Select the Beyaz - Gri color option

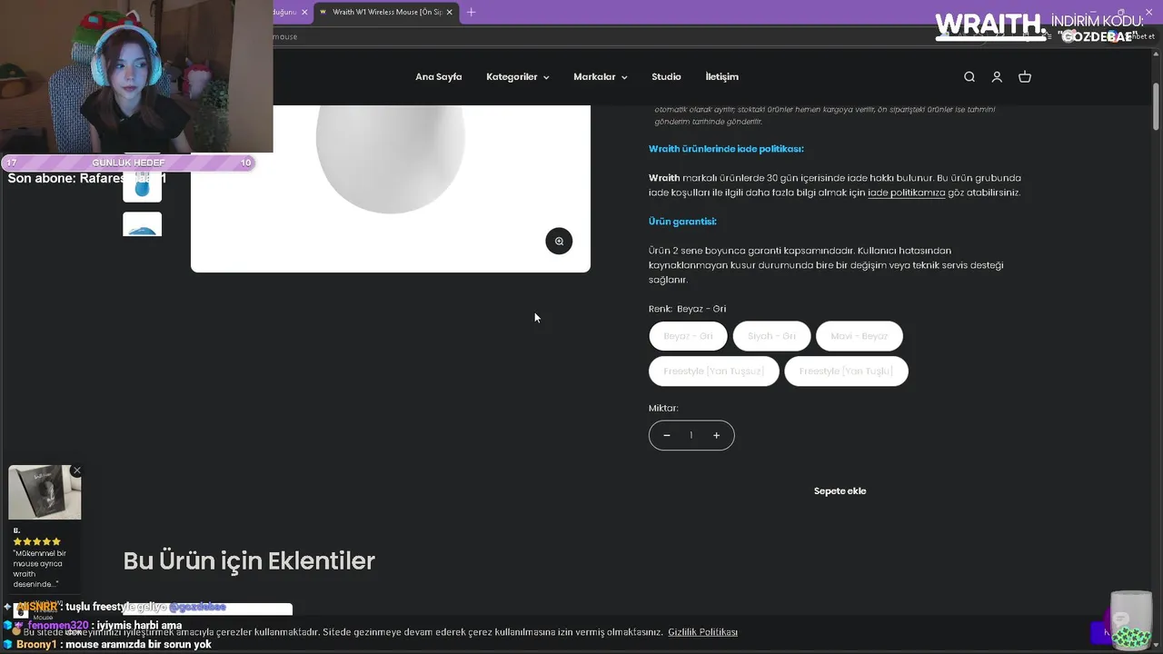click(x=688, y=336)
